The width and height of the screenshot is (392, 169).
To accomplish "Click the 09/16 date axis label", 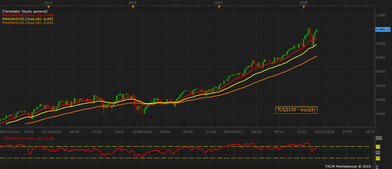I will pyautogui.click(x=279, y=132).
